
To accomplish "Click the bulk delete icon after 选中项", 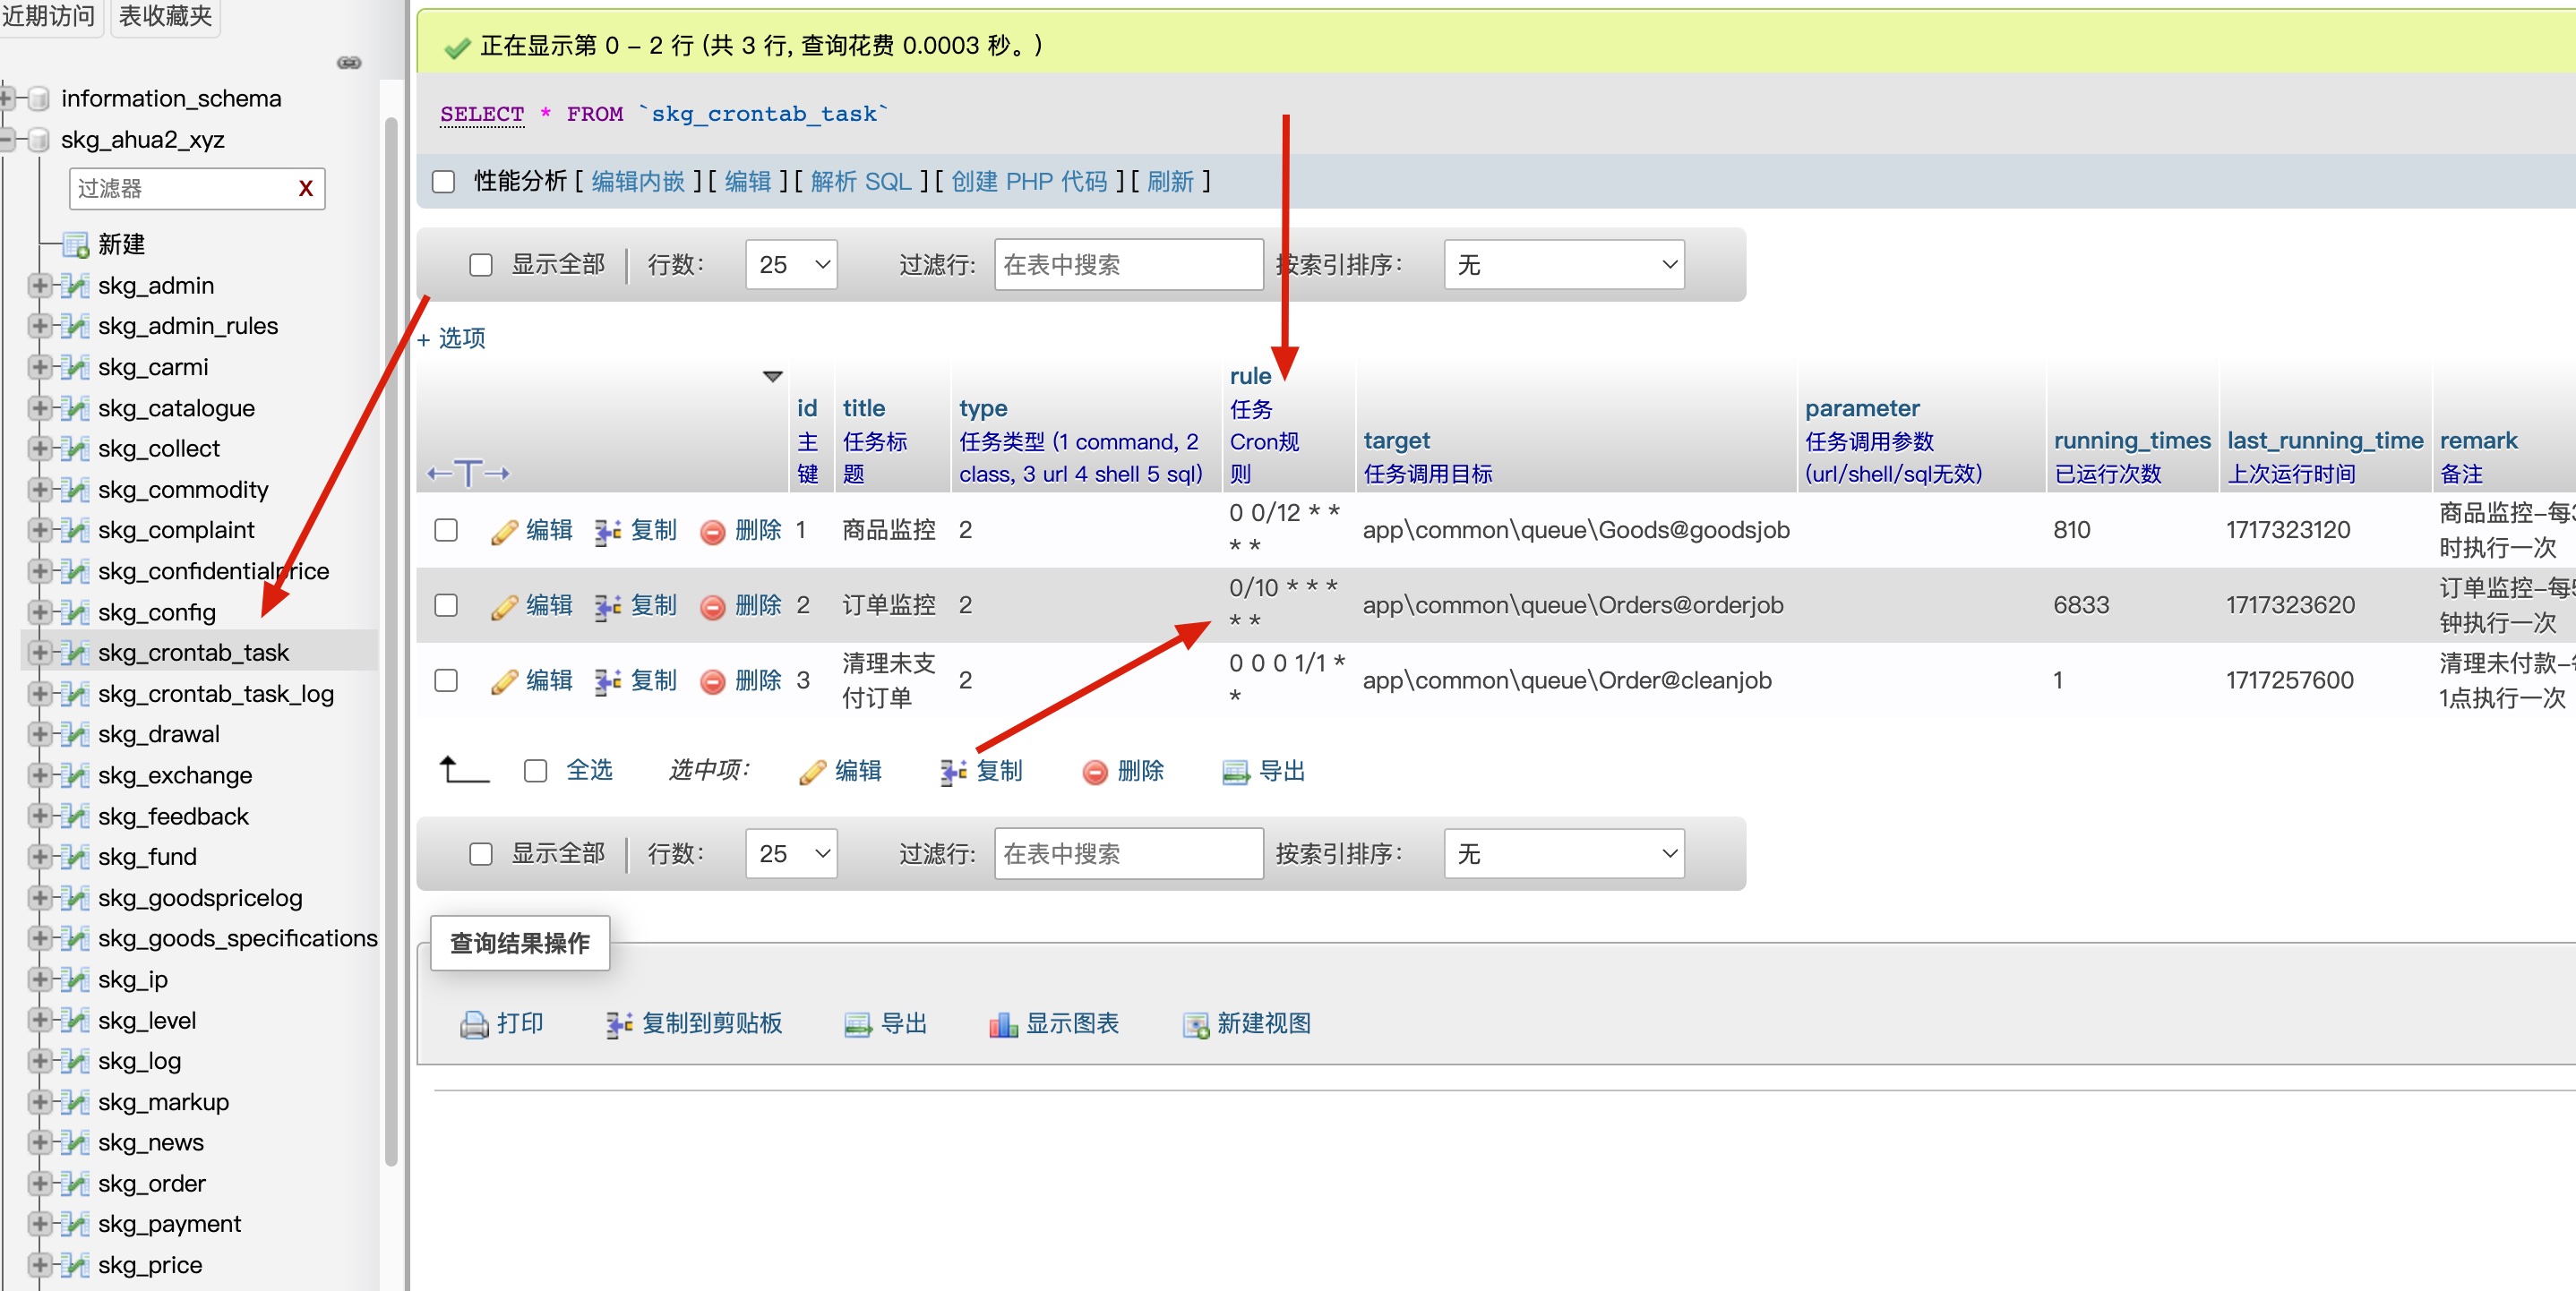I will pyautogui.click(x=1095, y=772).
